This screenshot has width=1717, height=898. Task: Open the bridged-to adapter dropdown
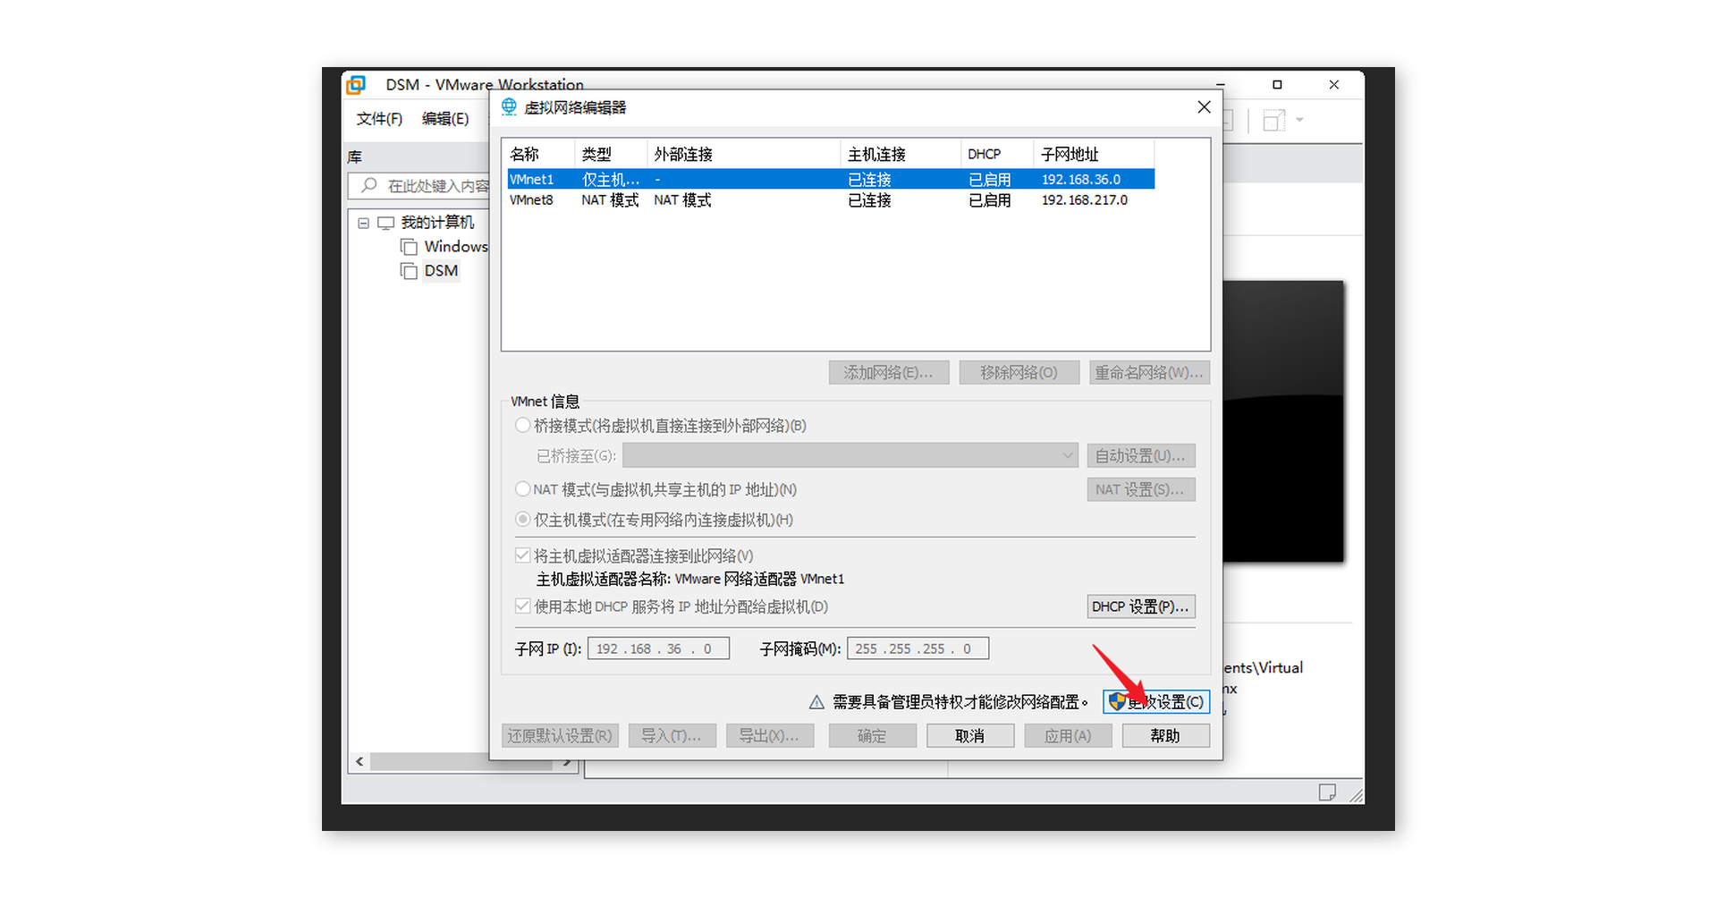[850, 456]
